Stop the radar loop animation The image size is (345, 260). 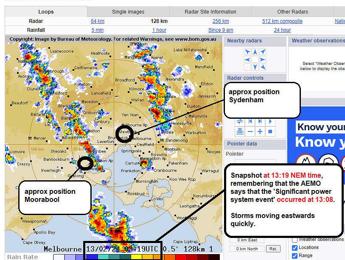click(x=270, y=131)
